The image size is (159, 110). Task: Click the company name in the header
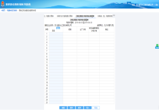tap(145, 5)
